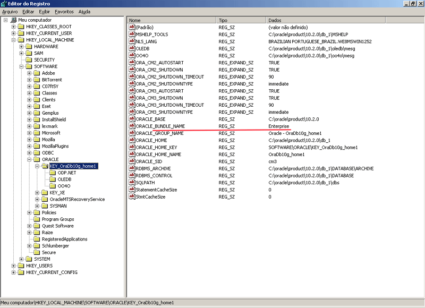Sort by the Tipo column header
Viewport: 425px width, 308px height.
tap(241, 20)
